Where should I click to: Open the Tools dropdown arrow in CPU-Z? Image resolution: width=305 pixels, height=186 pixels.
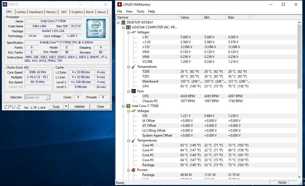(66, 106)
